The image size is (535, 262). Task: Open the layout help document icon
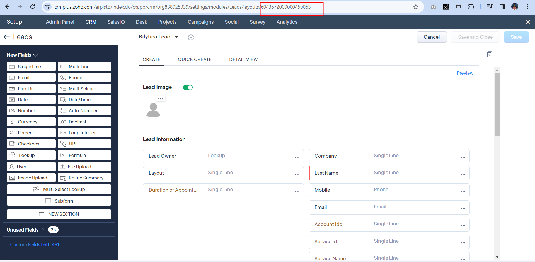tap(490, 54)
